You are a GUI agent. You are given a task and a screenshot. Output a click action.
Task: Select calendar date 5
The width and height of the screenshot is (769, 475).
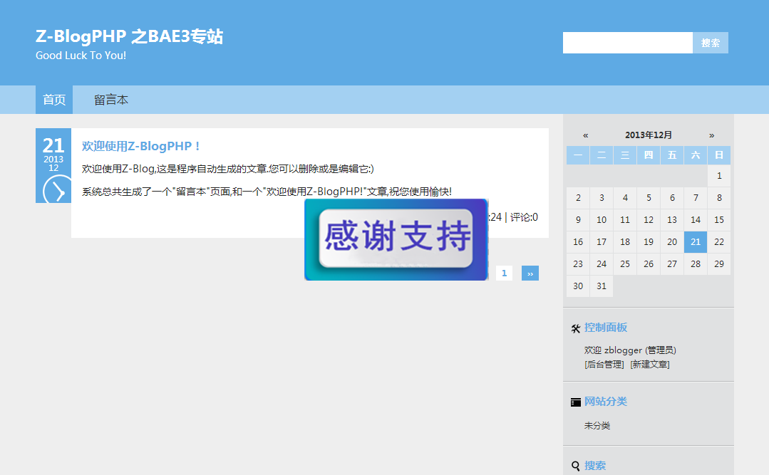click(x=649, y=197)
